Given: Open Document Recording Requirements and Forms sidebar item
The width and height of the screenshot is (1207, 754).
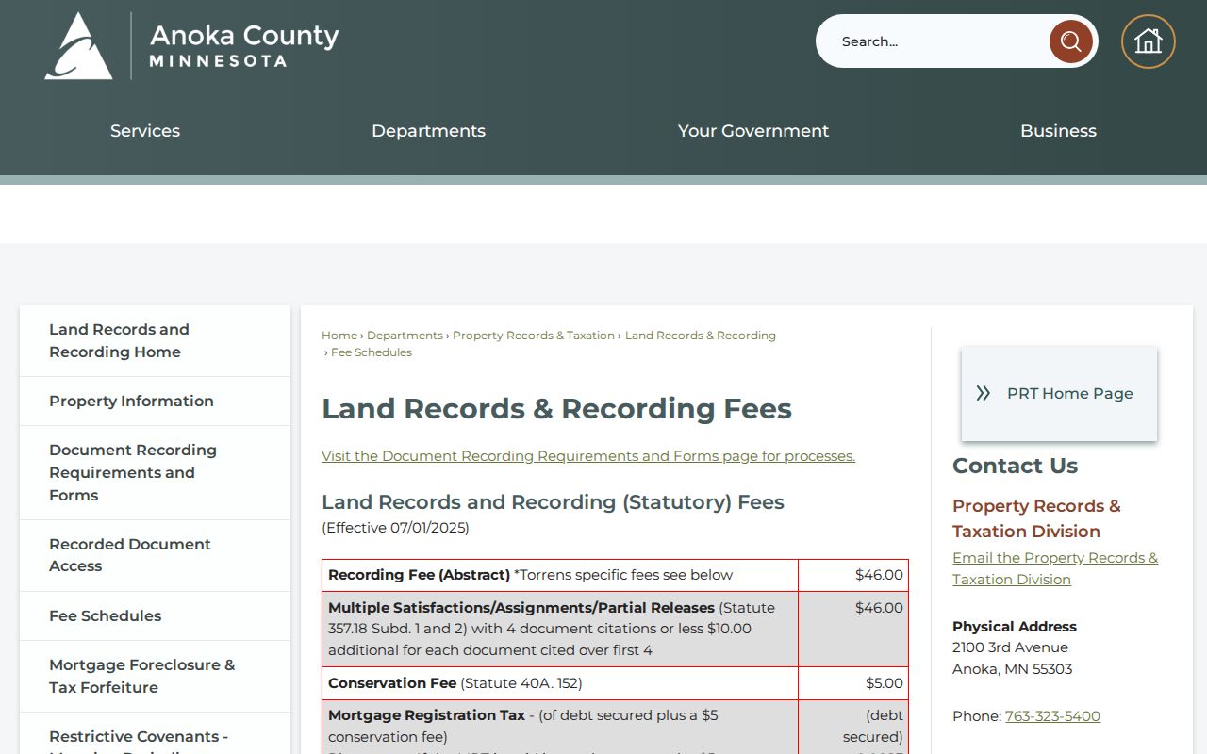Looking at the screenshot, I should pyautogui.click(x=155, y=473).
